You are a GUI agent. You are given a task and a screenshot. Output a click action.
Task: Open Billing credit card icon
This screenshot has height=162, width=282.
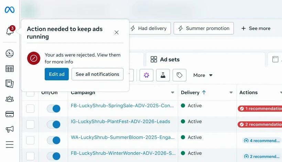point(10,114)
